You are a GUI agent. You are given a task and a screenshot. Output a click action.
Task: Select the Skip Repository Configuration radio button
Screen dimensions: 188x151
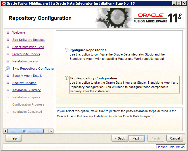coord(66,78)
